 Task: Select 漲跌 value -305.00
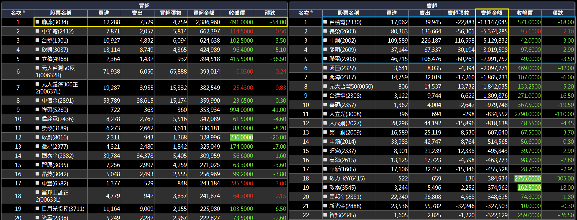564,178
